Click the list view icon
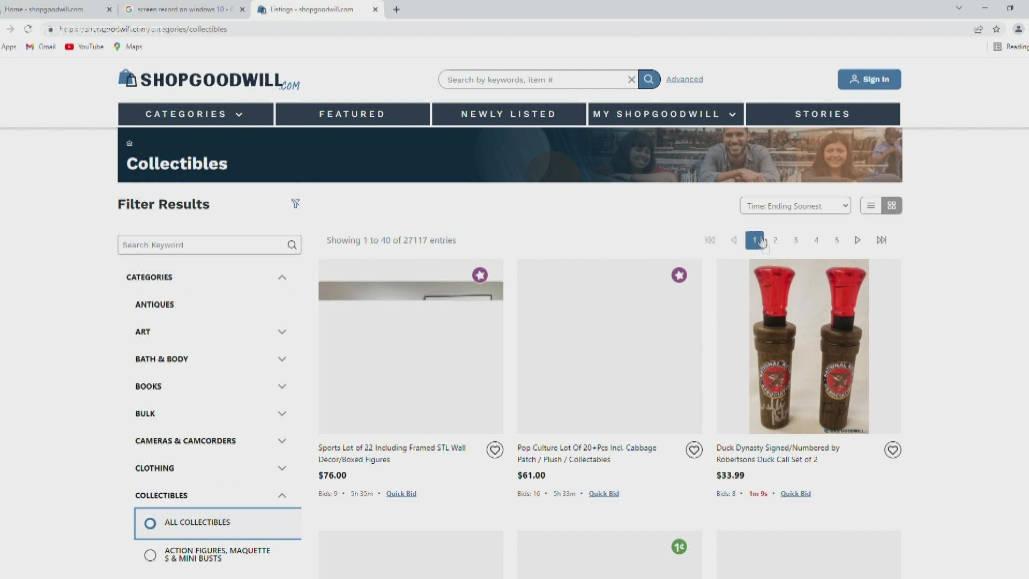Screen dimensions: 1029x579 (871, 205)
